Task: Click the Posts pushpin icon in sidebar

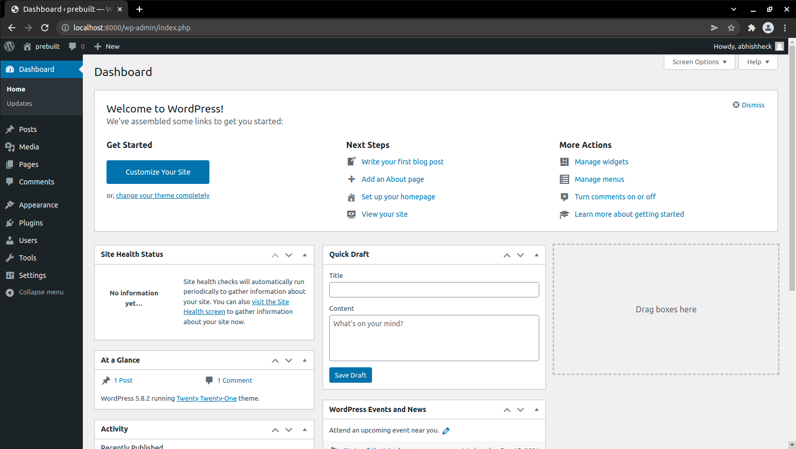Action: [10, 129]
